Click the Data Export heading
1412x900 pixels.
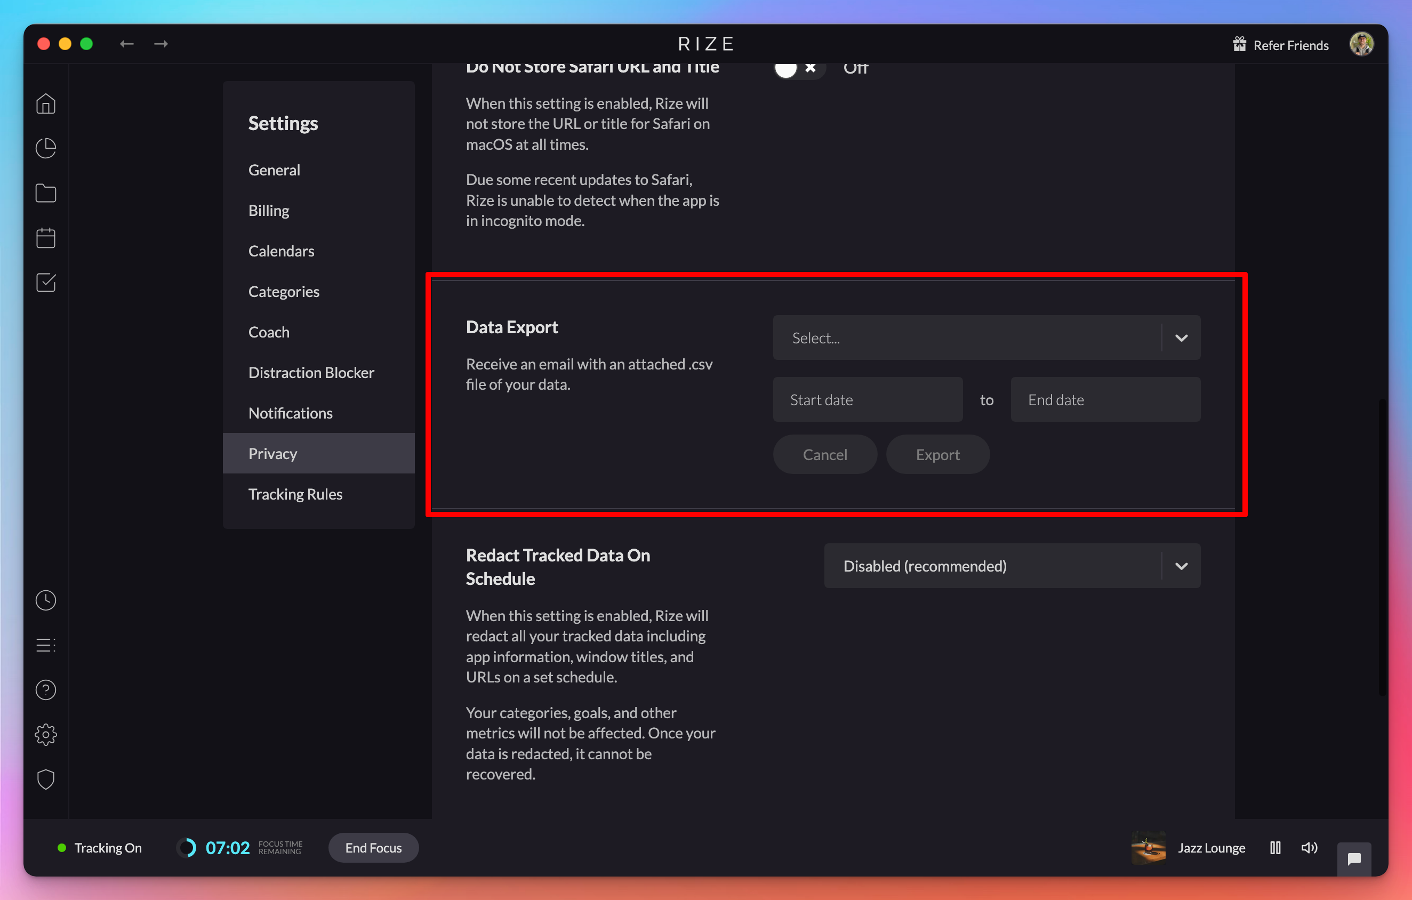pos(511,327)
